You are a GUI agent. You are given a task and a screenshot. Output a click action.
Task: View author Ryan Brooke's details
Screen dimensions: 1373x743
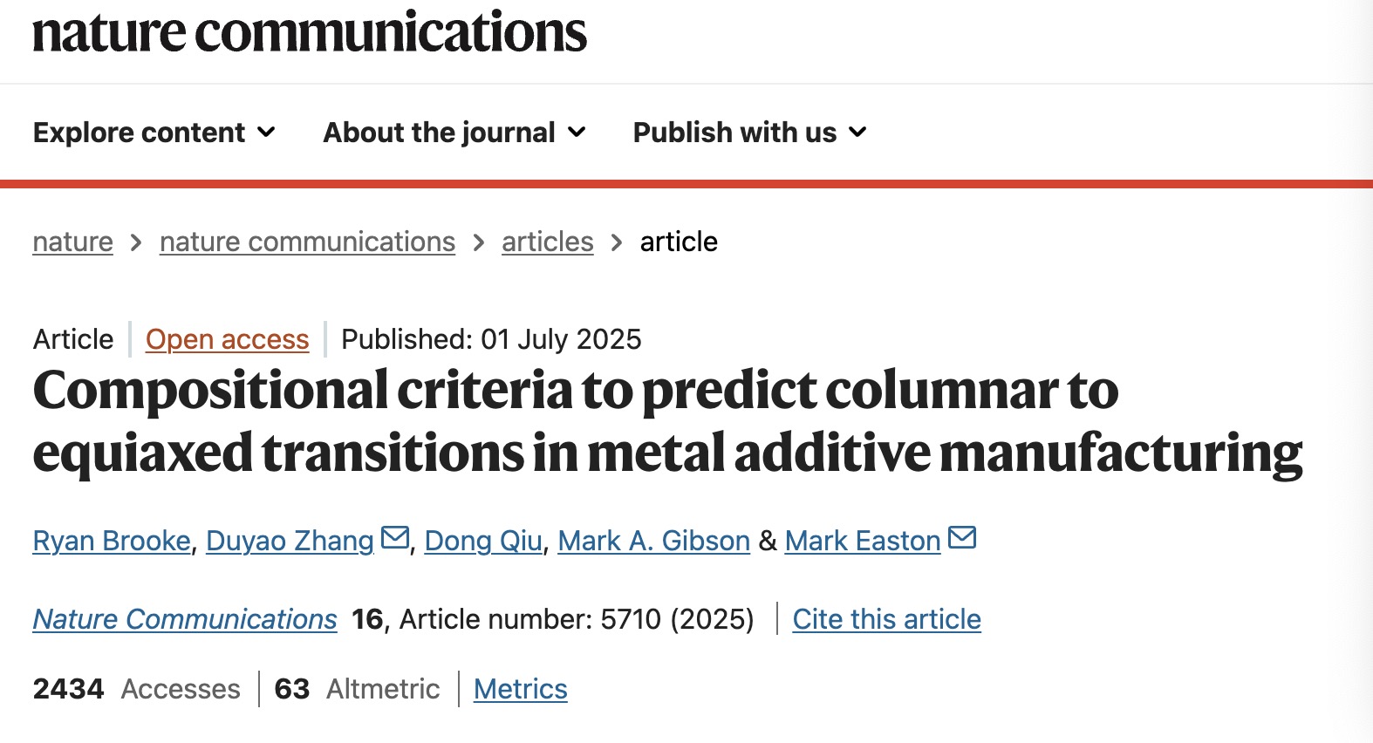(112, 541)
